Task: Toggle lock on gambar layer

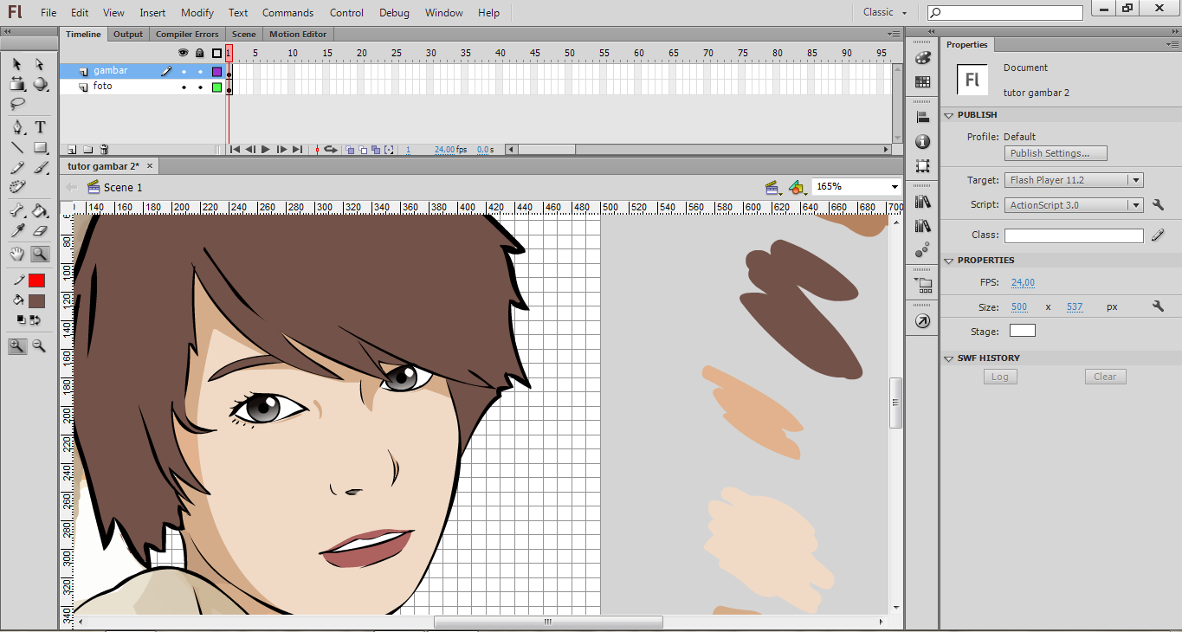Action: tap(200, 72)
